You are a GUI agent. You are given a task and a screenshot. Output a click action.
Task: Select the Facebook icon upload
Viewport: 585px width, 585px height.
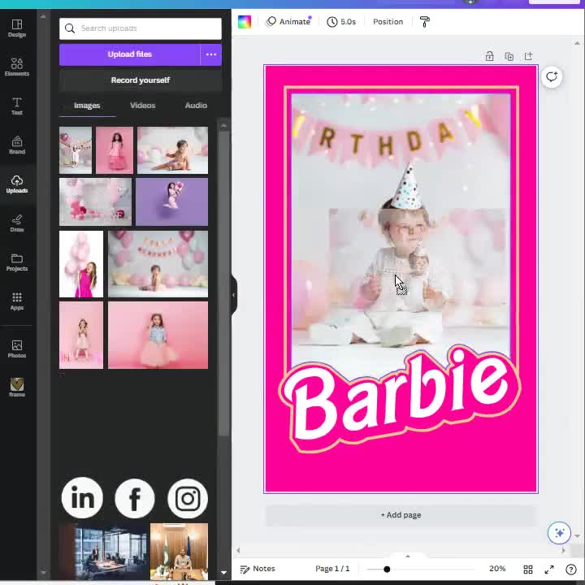point(135,498)
